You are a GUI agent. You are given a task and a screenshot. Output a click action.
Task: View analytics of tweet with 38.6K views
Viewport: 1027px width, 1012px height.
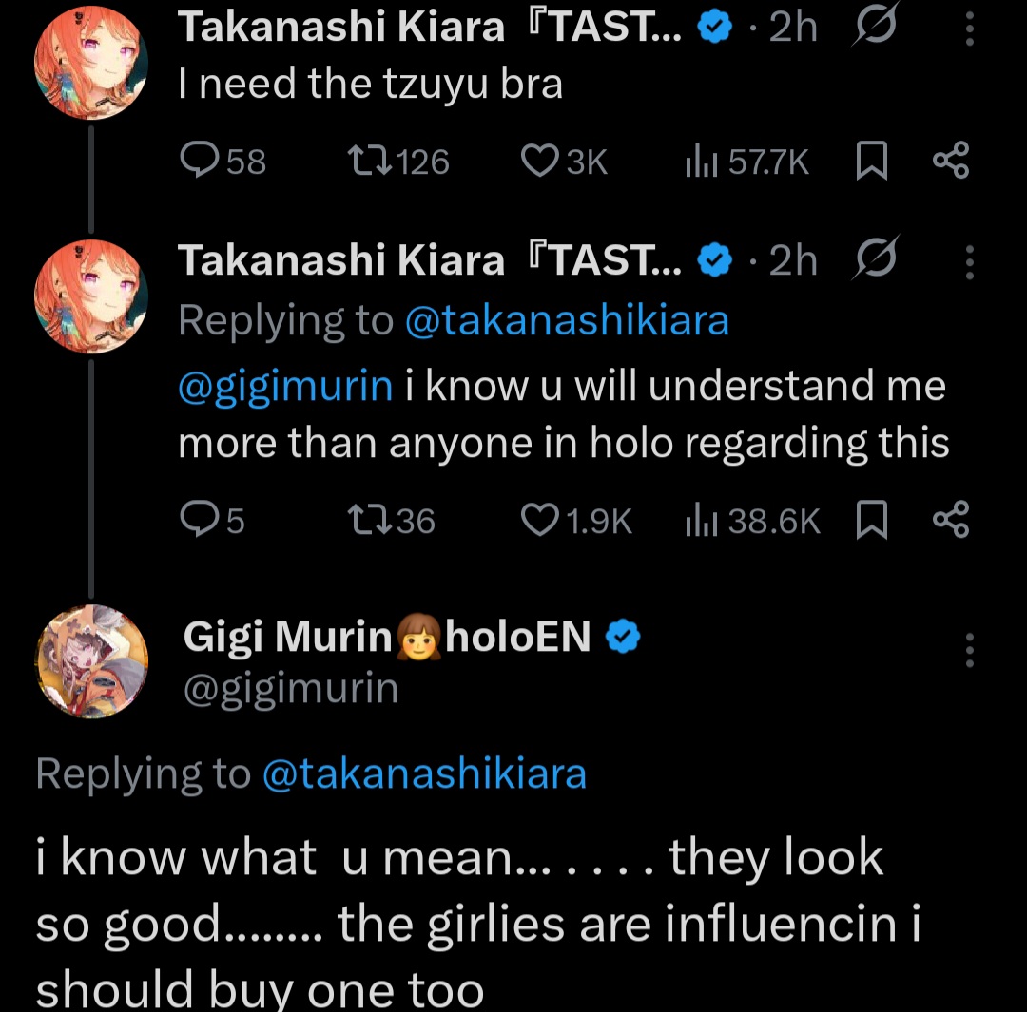(701, 521)
